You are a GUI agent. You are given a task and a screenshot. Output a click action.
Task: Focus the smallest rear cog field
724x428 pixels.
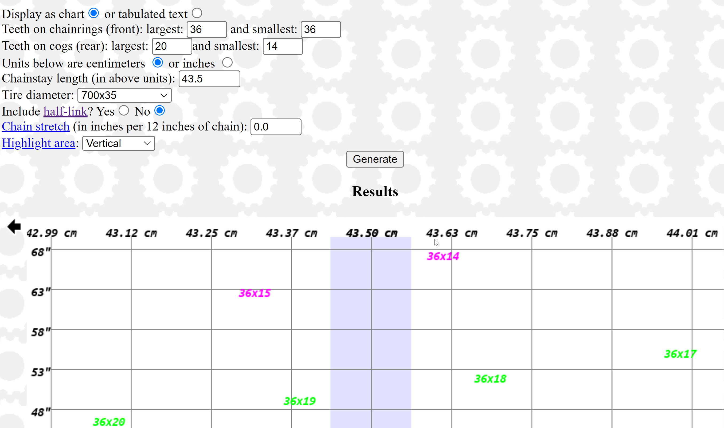click(283, 46)
